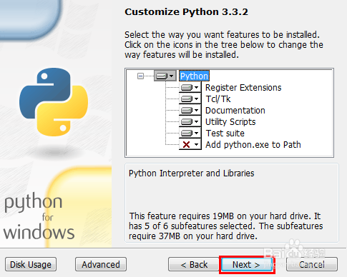Open the Documentation feature dropdown icon

point(190,110)
